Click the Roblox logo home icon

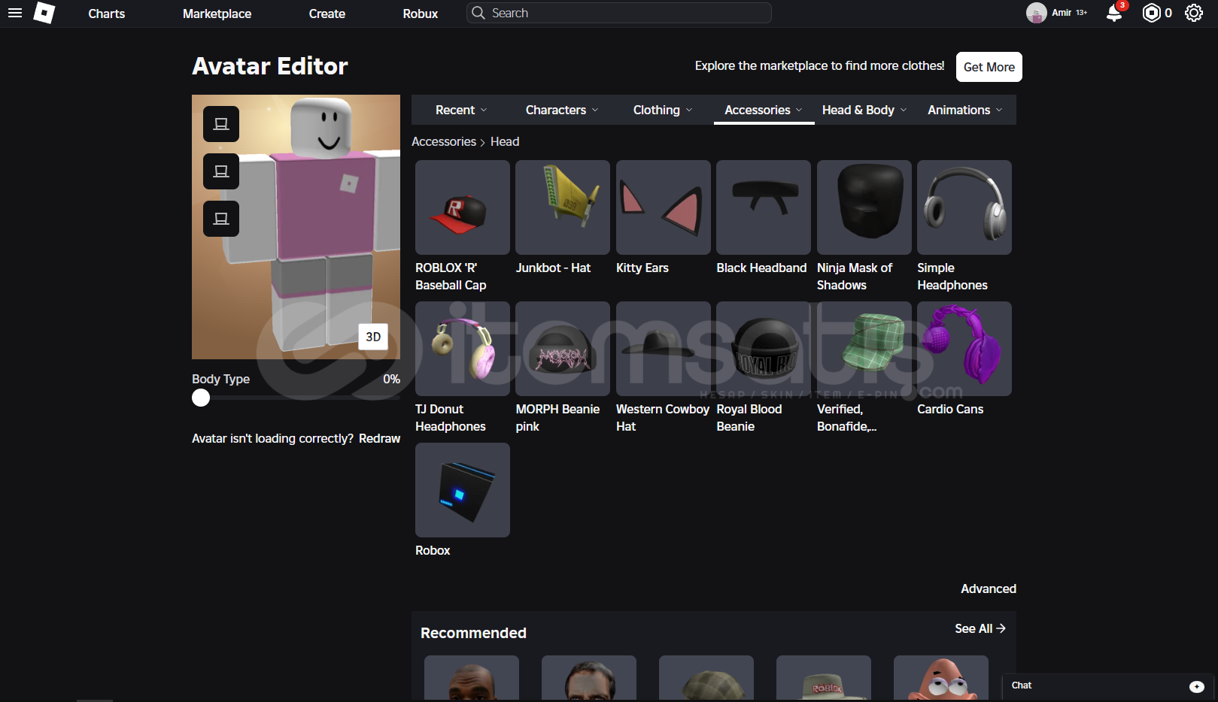tap(44, 13)
